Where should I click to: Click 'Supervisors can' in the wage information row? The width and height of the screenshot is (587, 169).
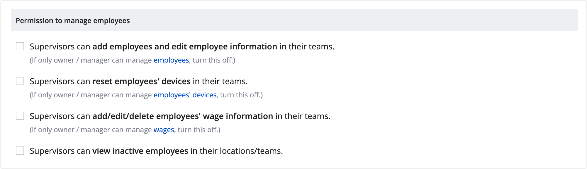pos(60,116)
